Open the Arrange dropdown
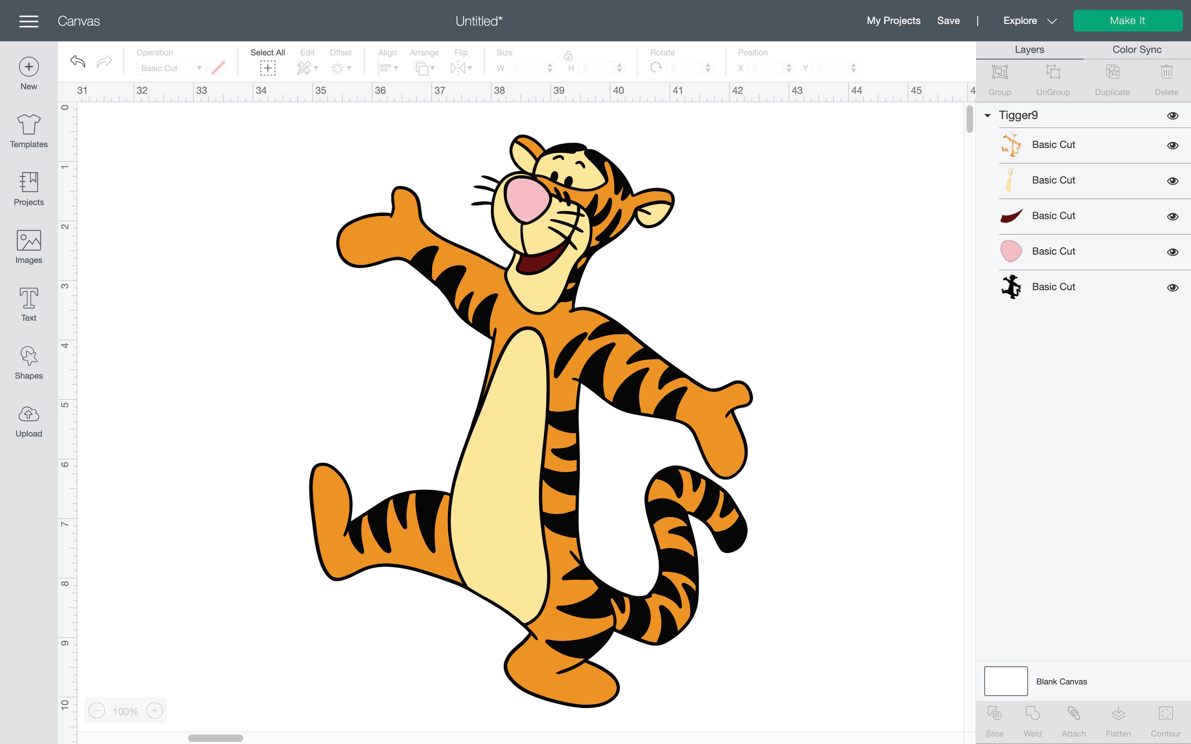This screenshot has height=744, width=1191. [424, 67]
